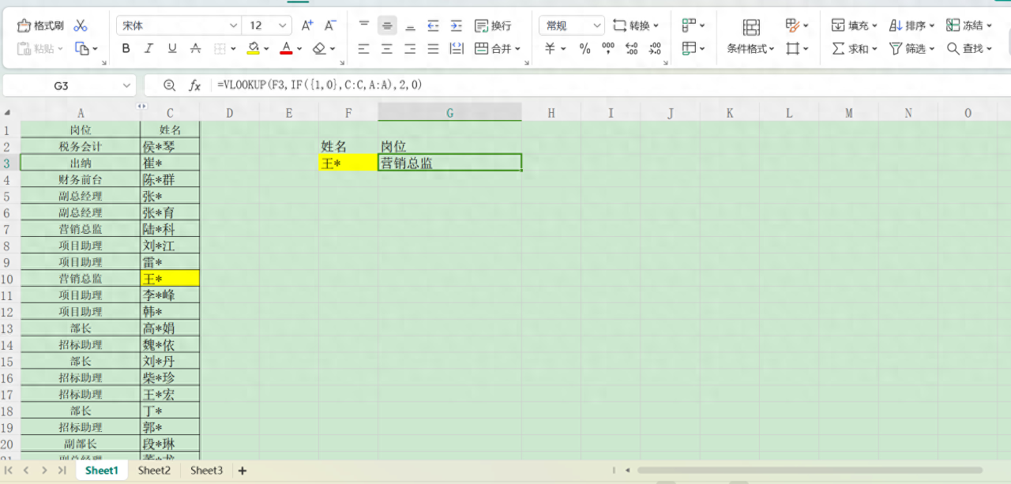Add a new sheet with plus

tap(242, 471)
